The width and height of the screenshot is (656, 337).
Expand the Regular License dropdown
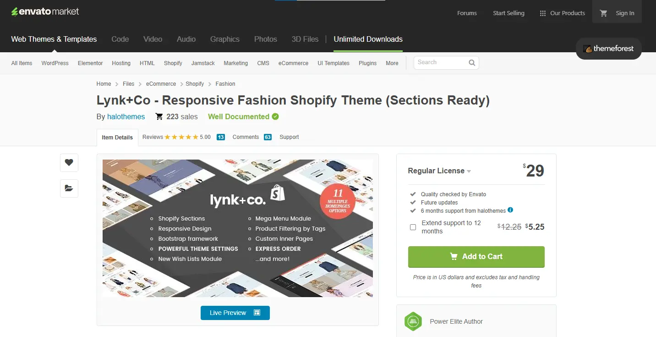tap(439, 171)
